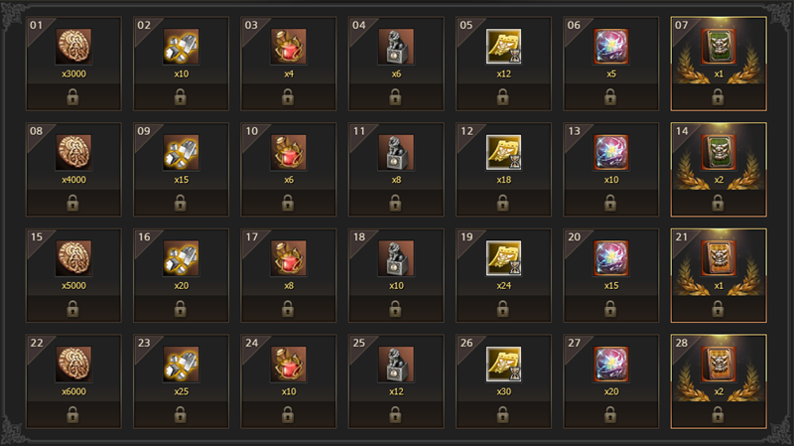Screen dimensions: 794x446
Task: Click the golden scroll icon in day 05
Action: click(x=503, y=46)
